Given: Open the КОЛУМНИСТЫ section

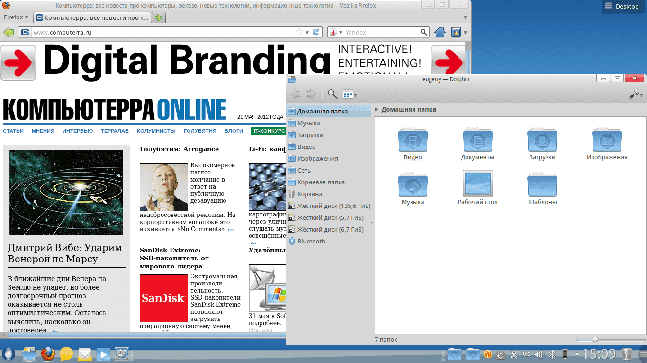Looking at the screenshot, I should pos(156,131).
